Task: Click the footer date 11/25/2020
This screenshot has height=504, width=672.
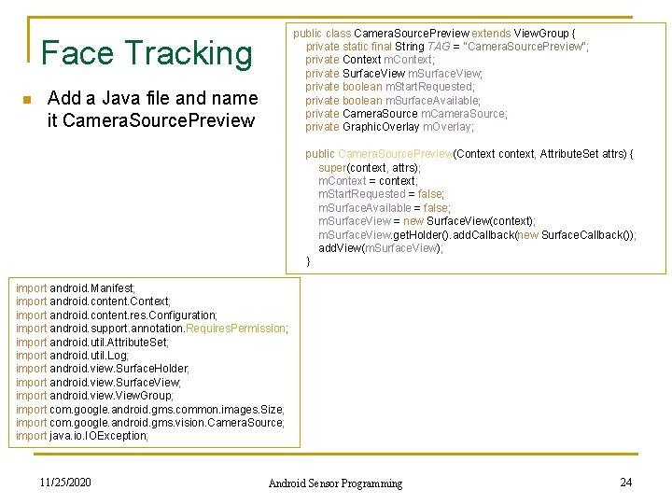Action: click(x=65, y=483)
